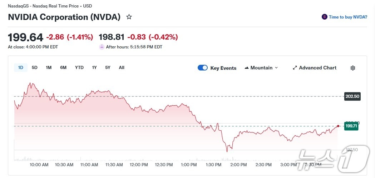
Task: Show the 6M chart range
Action: 63,68
